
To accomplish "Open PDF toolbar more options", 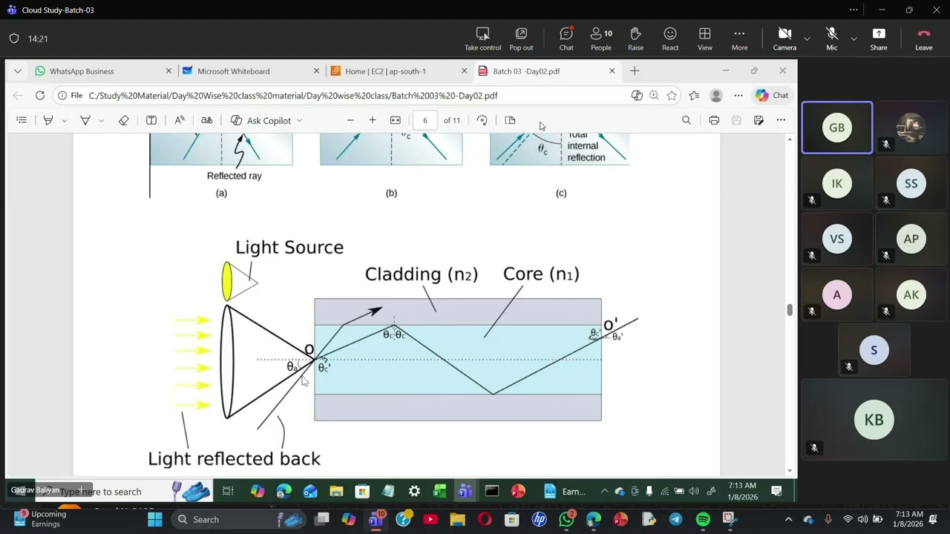I will point(781,120).
